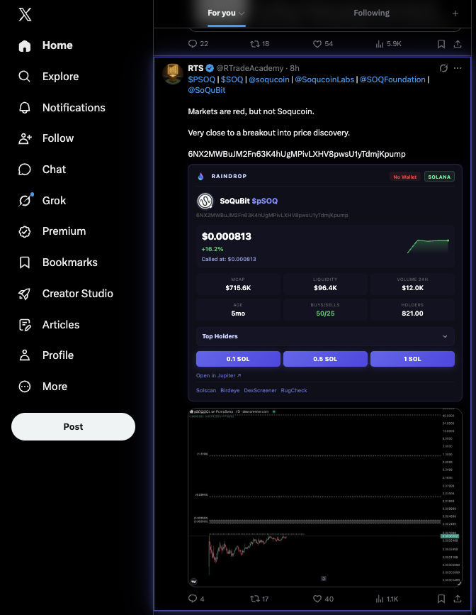Screen dimensions: 476x615
Task: View RTS post analytics 1.1K
Action: pyautogui.click(x=387, y=599)
